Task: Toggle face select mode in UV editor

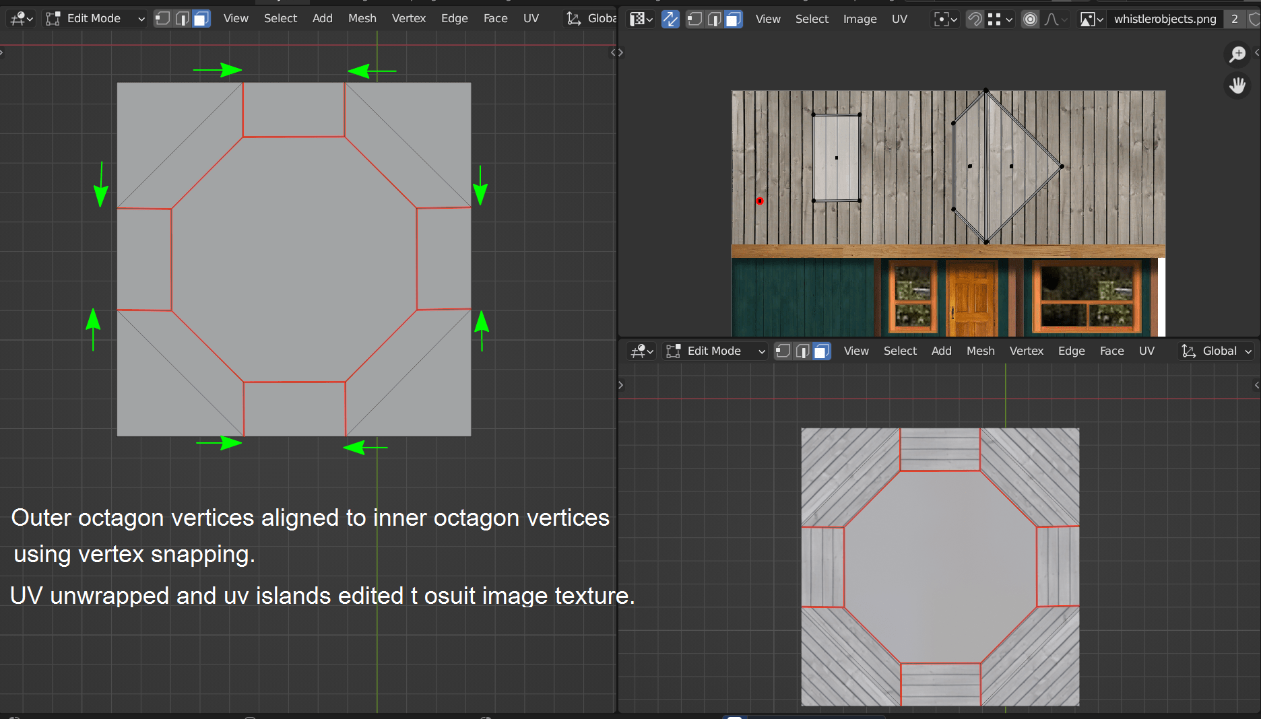Action: click(x=734, y=20)
